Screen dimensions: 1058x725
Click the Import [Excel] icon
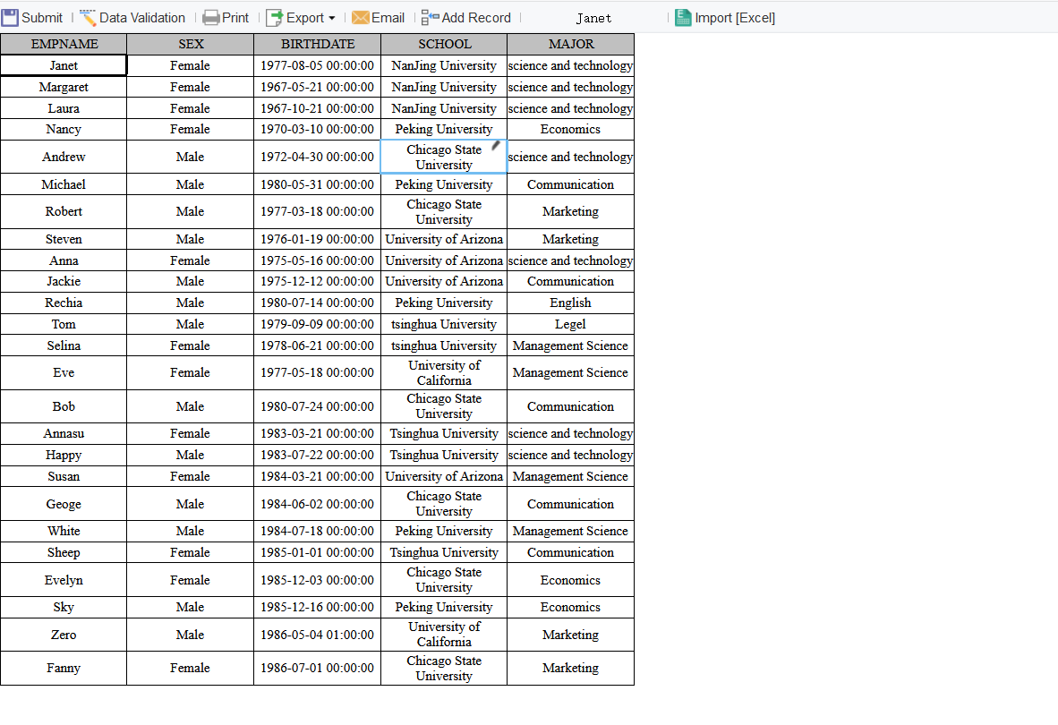[684, 17]
